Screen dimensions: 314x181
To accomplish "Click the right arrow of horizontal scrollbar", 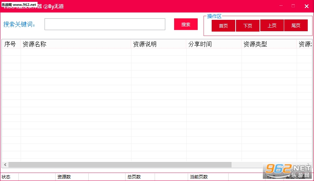I will [309, 165].
